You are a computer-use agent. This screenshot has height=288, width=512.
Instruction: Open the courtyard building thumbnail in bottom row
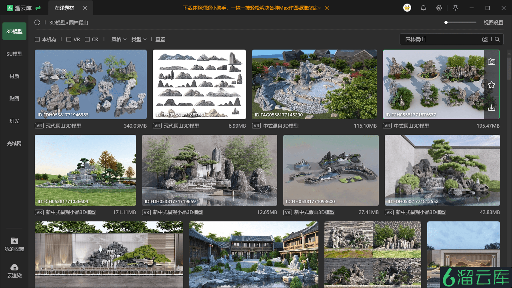click(x=254, y=254)
